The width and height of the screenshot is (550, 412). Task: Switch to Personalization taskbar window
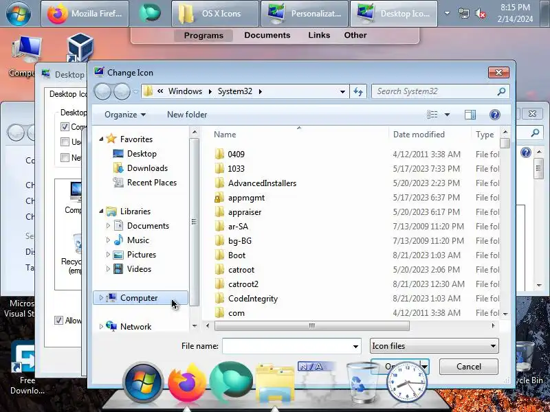pyautogui.click(x=305, y=14)
